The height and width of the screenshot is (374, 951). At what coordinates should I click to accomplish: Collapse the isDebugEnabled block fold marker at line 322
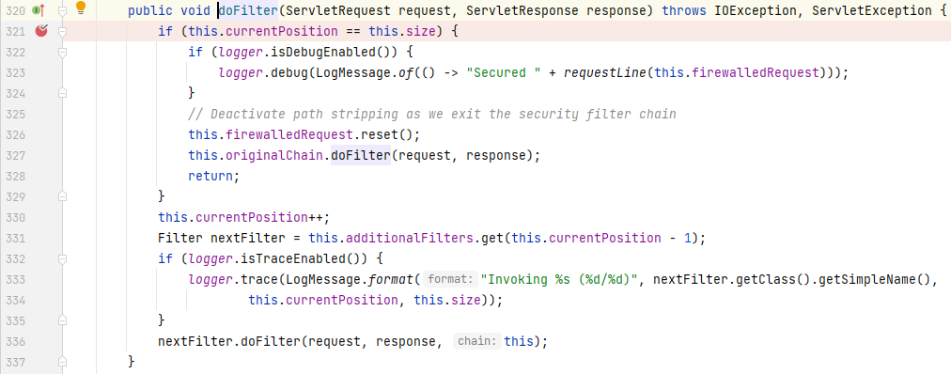click(62, 52)
